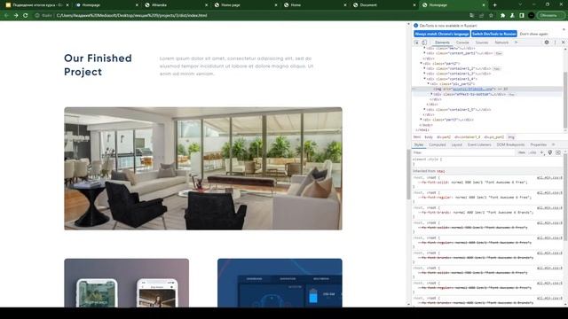Toggle the rendering emulation brush icon in Styles
This screenshot has height=319, width=568.
[x=550, y=152]
